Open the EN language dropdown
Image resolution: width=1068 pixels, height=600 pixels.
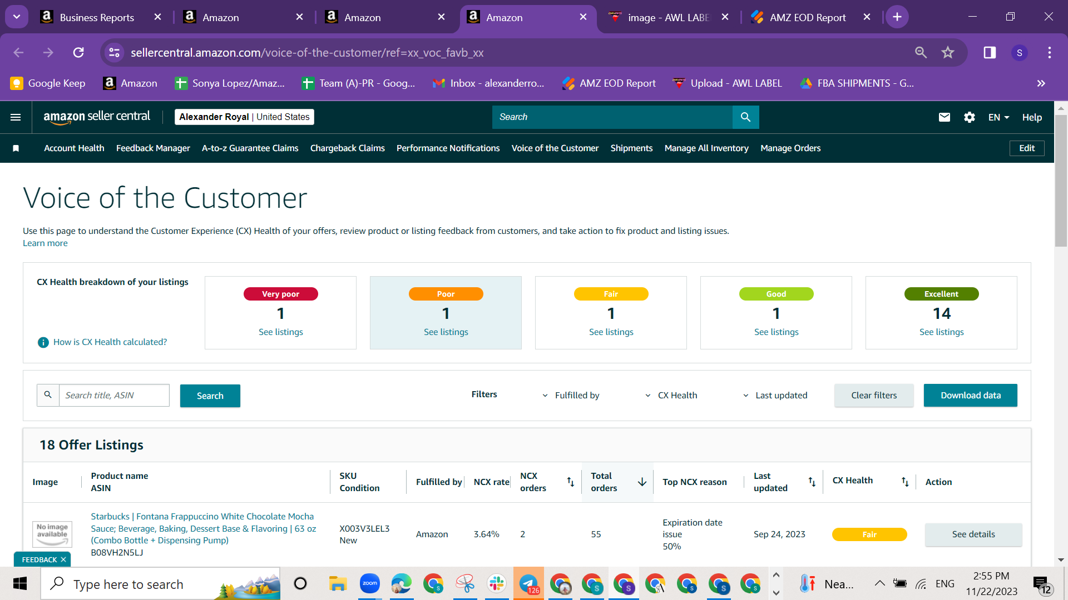(x=998, y=117)
